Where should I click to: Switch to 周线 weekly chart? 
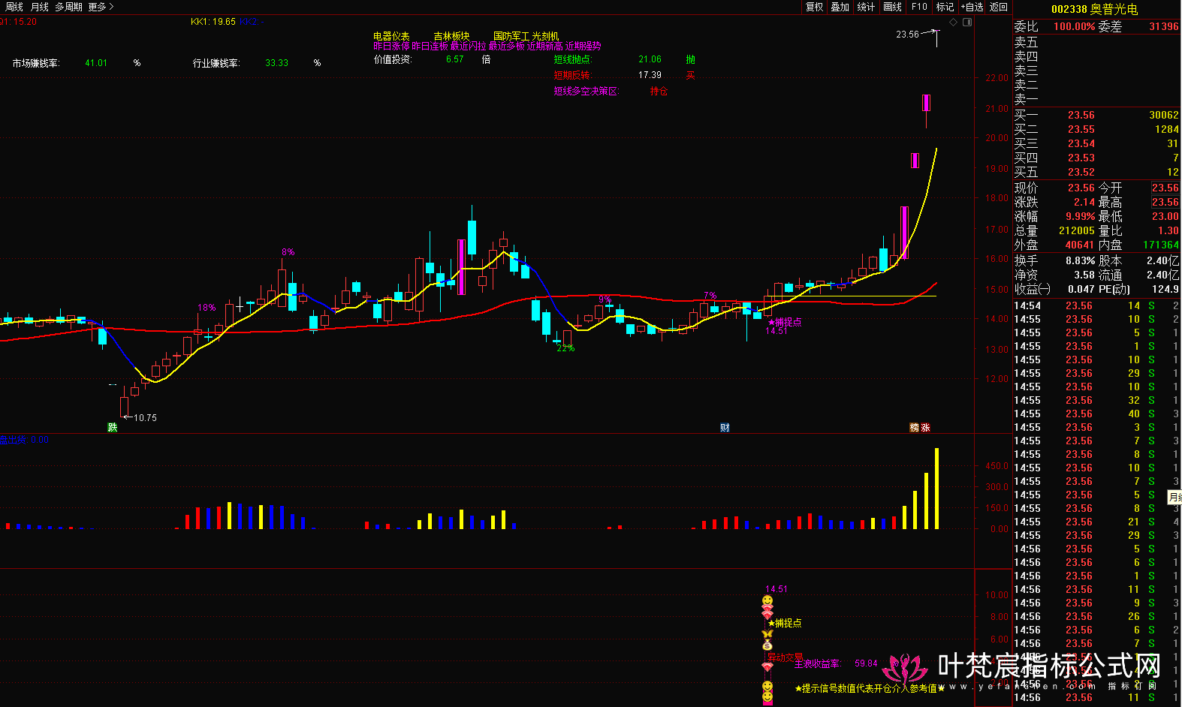[x=14, y=7]
